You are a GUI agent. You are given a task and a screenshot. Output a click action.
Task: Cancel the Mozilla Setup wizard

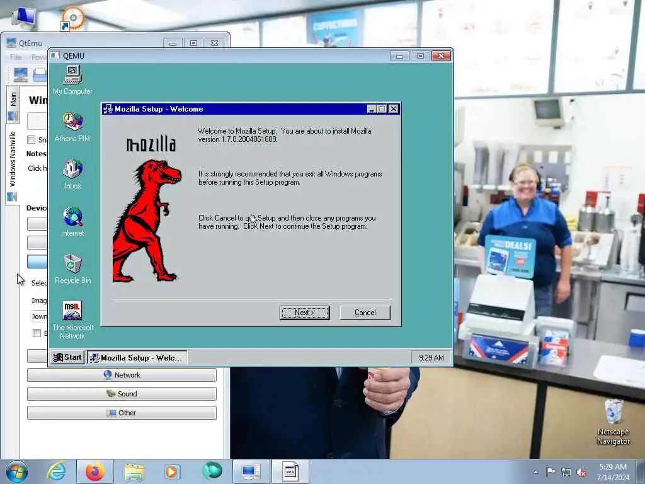365,313
